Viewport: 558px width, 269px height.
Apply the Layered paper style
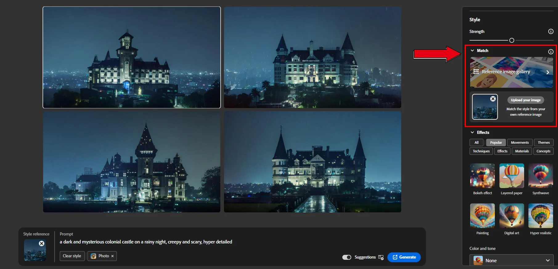click(512, 176)
